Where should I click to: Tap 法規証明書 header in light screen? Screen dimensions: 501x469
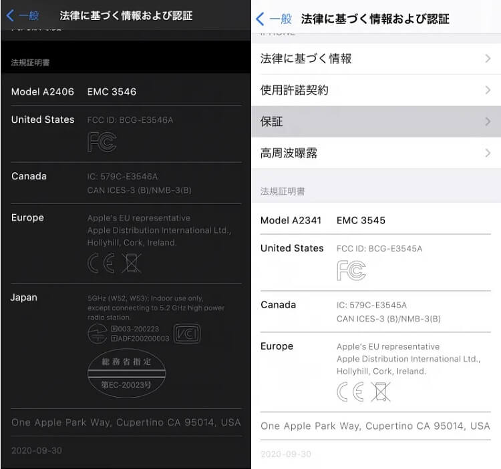[x=283, y=191]
